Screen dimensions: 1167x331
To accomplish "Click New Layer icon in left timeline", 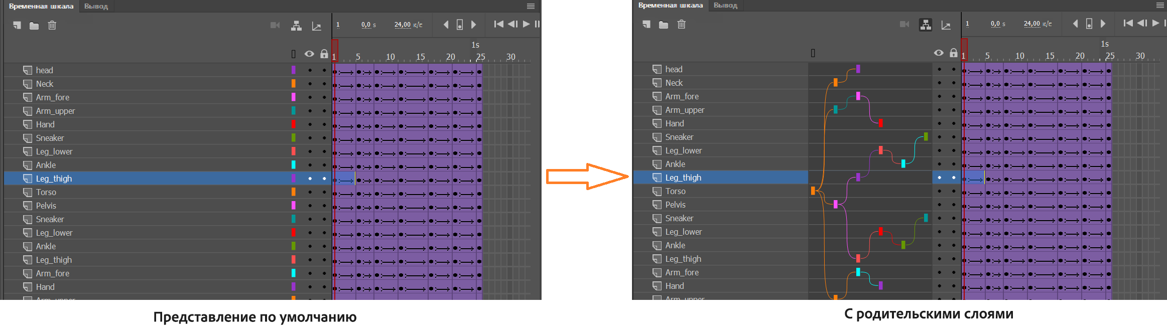I will point(17,25).
